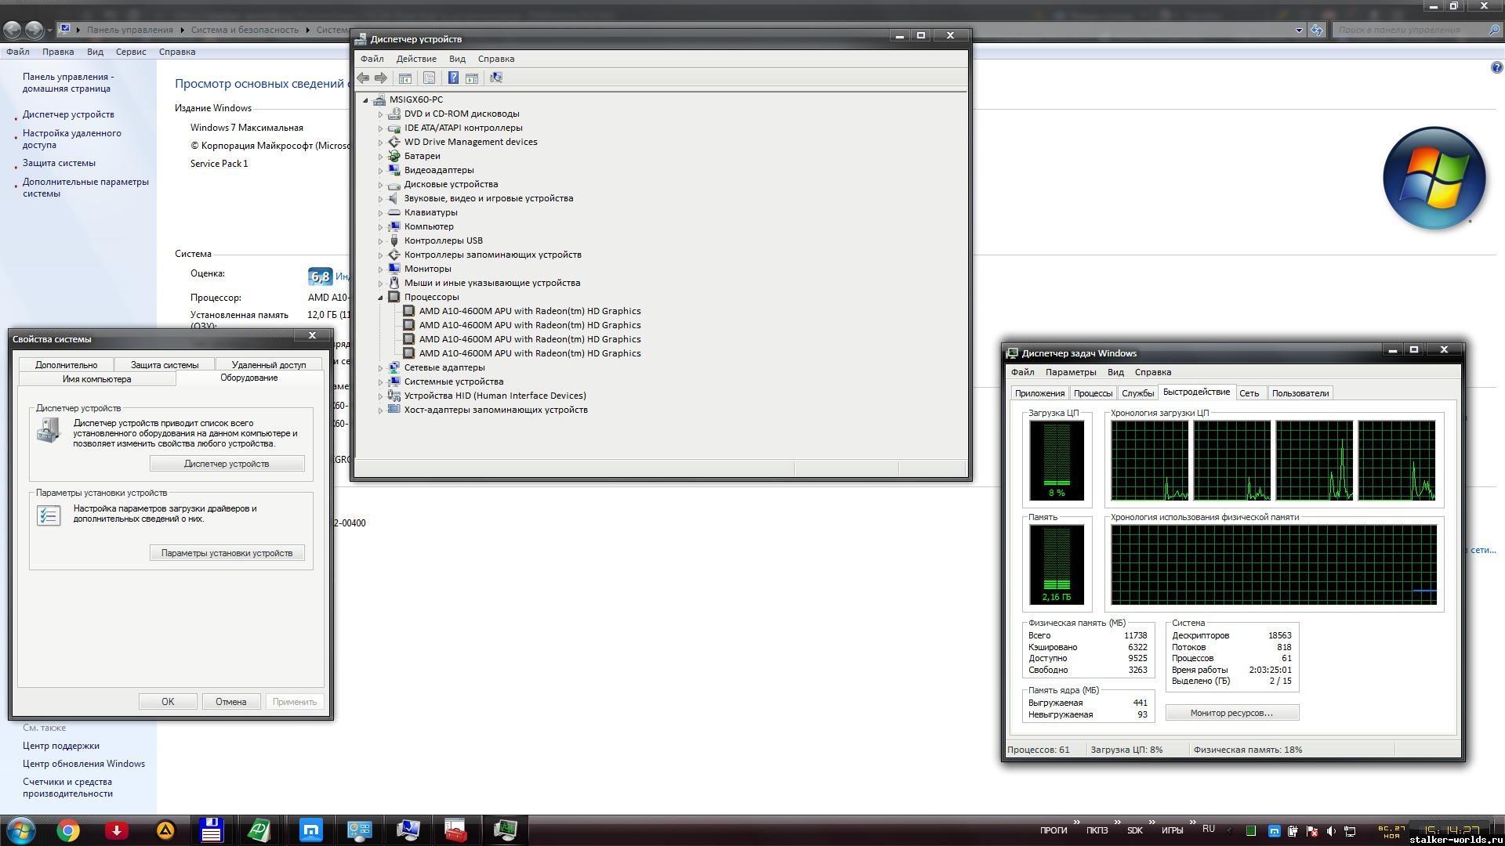The image size is (1505, 846).
Task: Open Защита системы sidebar link
Action: coord(59,163)
